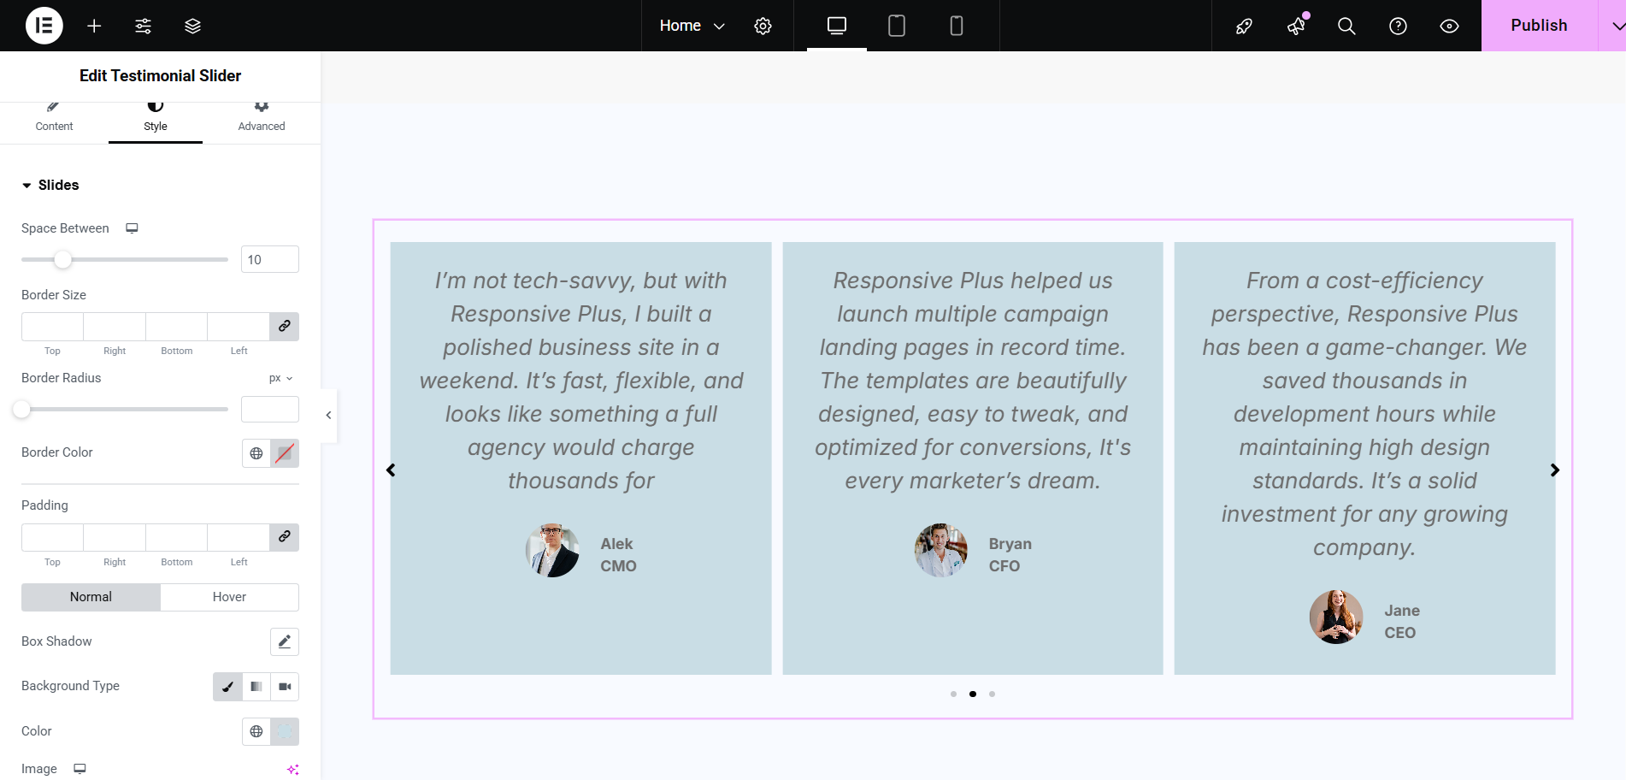The width and height of the screenshot is (1626, 780).
Task: Click the Jane CEO name text
Action: [1402, 622]
